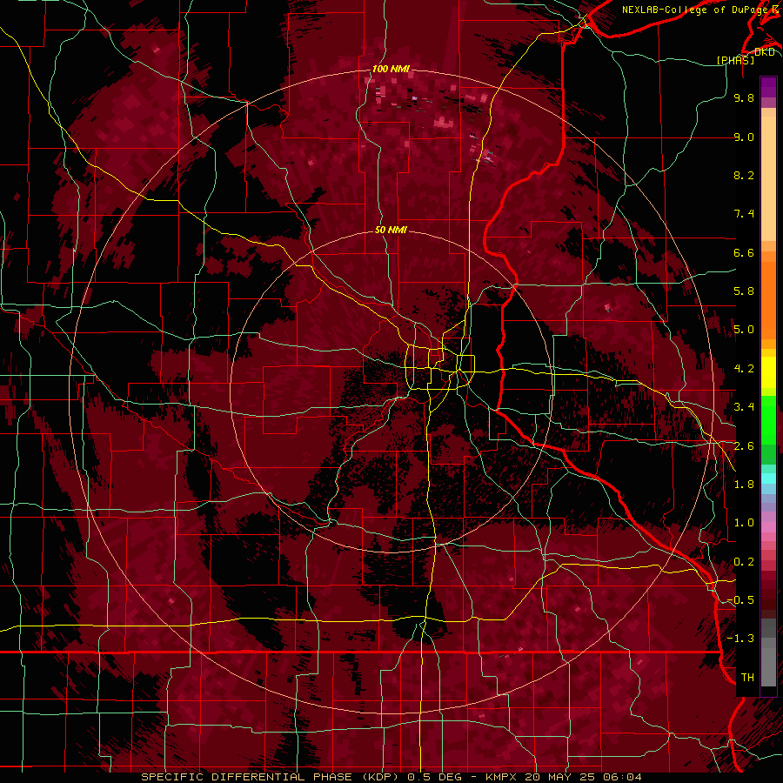Click the TH label on the color scale

747,678
